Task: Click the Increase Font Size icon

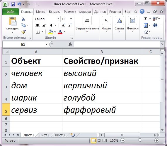Action: point(64,25)
